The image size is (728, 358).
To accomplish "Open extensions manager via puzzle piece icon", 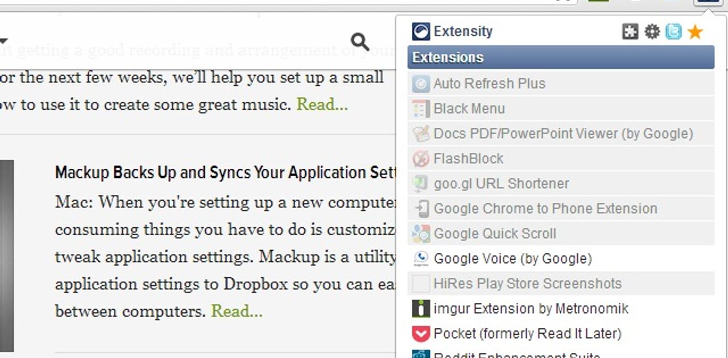I will [x=630, y=32].
